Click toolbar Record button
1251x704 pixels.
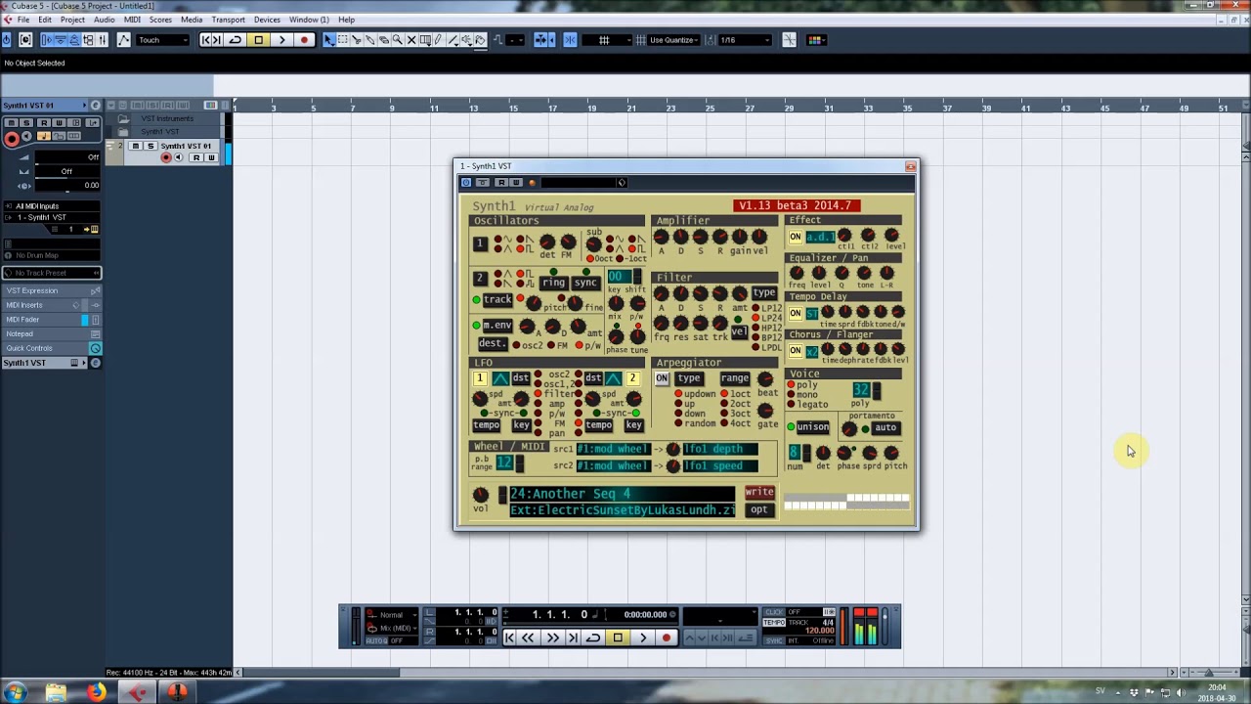click(x=304, y=40)
